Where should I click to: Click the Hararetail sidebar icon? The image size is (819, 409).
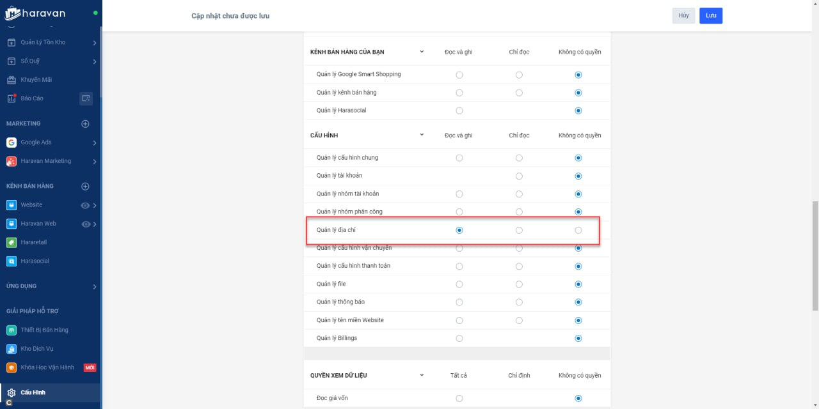pos(11,242)
